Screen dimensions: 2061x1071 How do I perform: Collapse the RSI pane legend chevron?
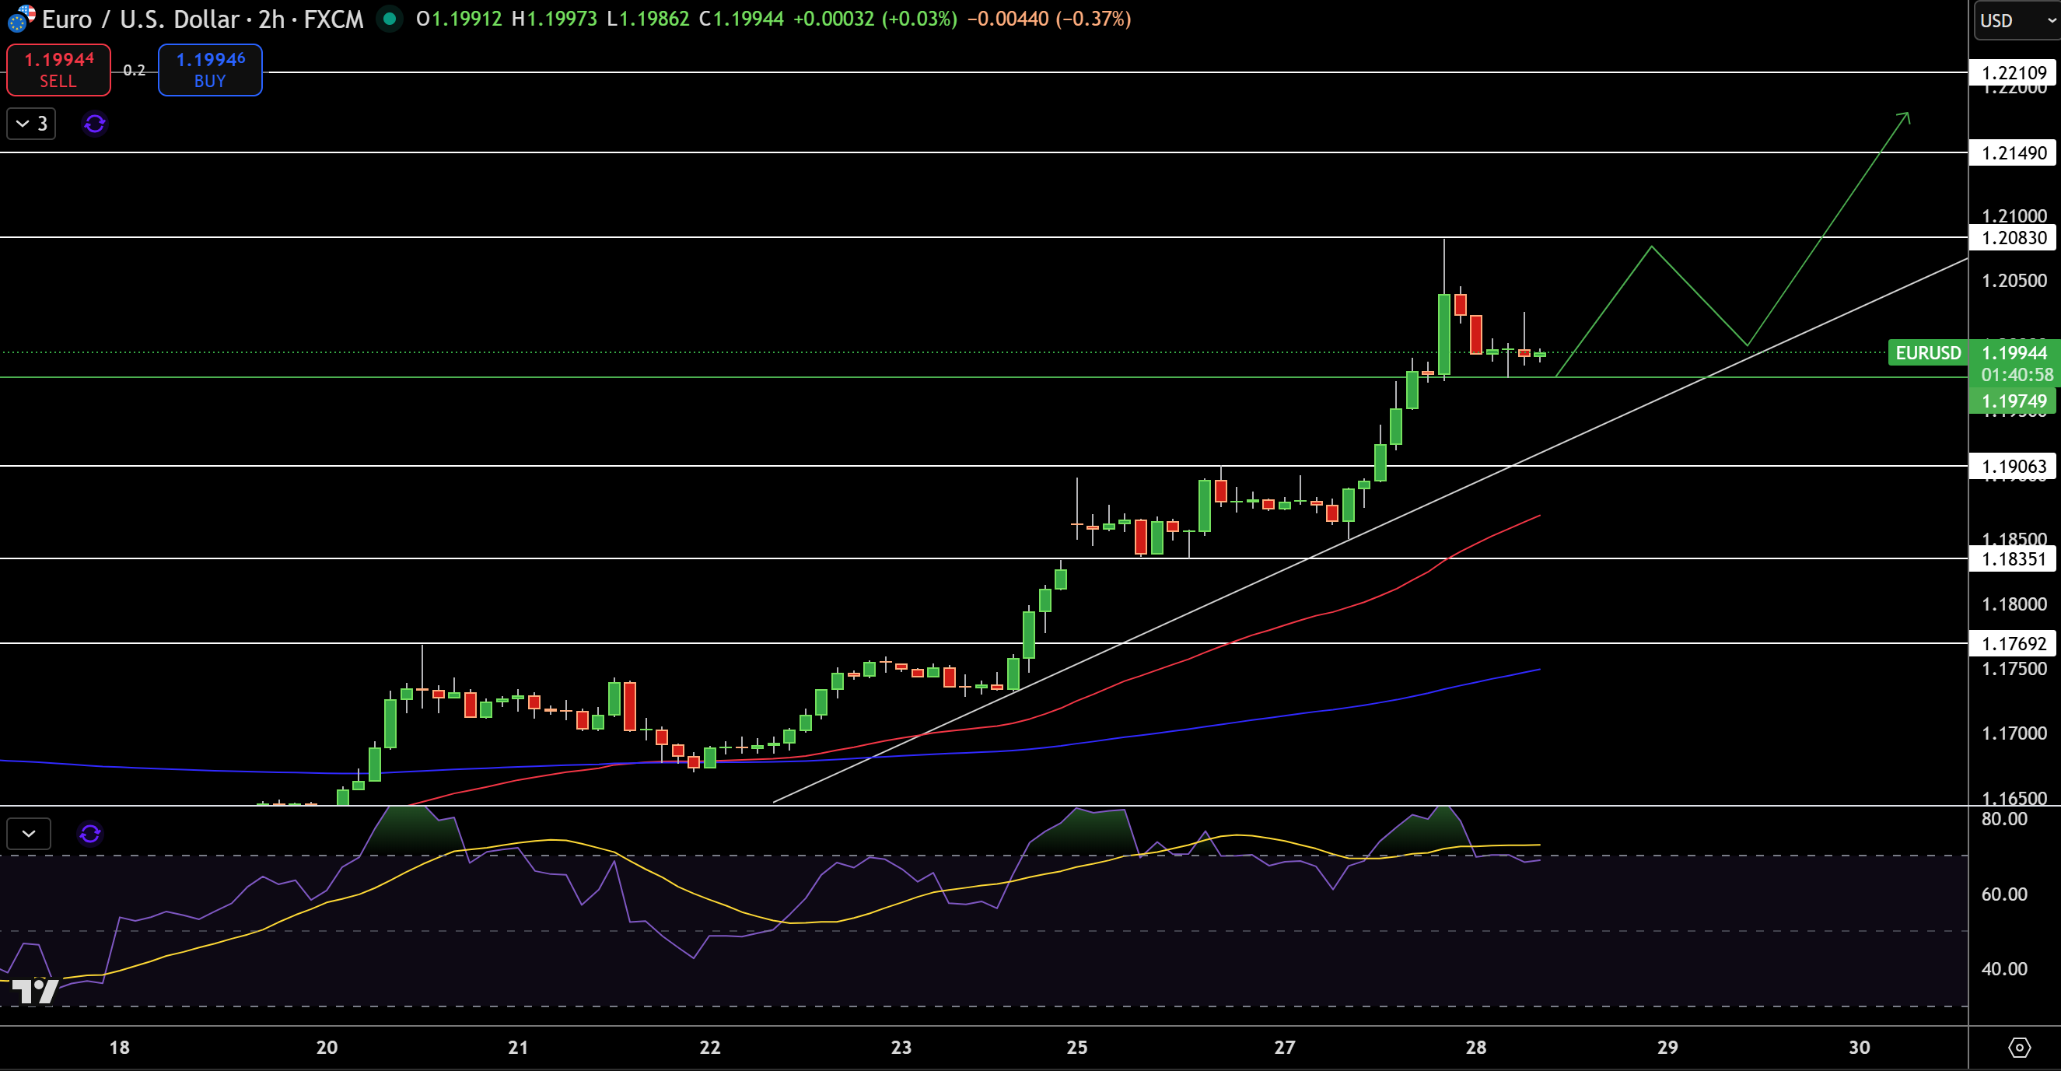coord(29,834)
